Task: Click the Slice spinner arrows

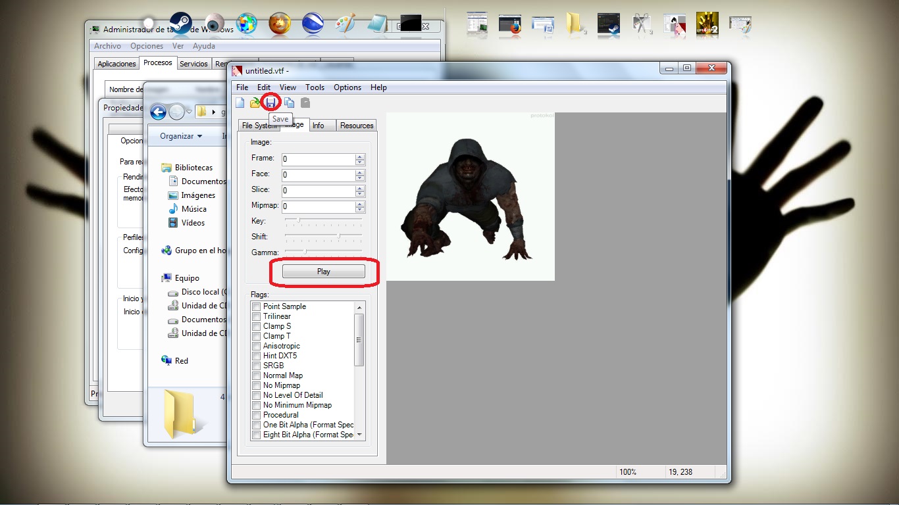Action: tap(359, 191)
